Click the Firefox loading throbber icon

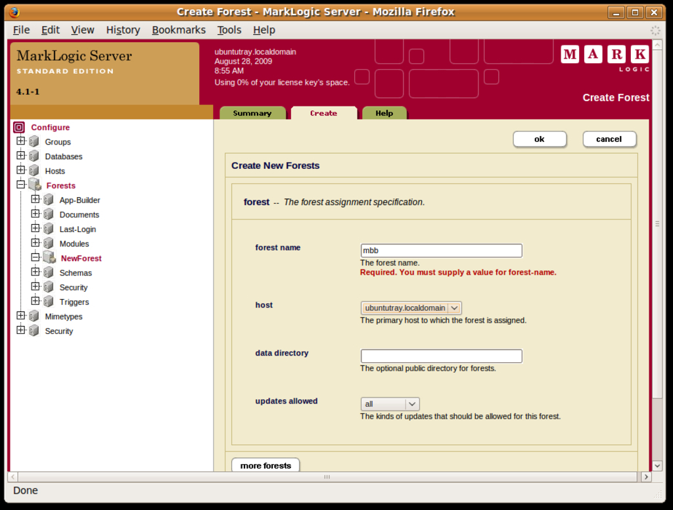pyautogui.click(x=655, y=30)
